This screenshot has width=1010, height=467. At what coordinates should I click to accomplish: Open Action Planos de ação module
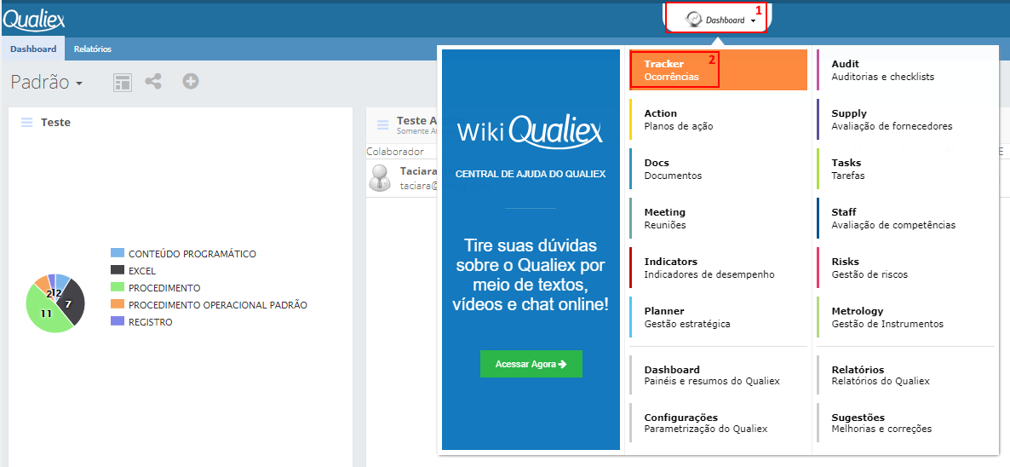coord(718,120)
